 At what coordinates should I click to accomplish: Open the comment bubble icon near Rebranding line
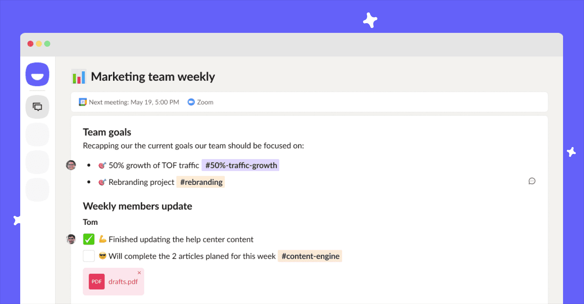[x=532, y=181]
